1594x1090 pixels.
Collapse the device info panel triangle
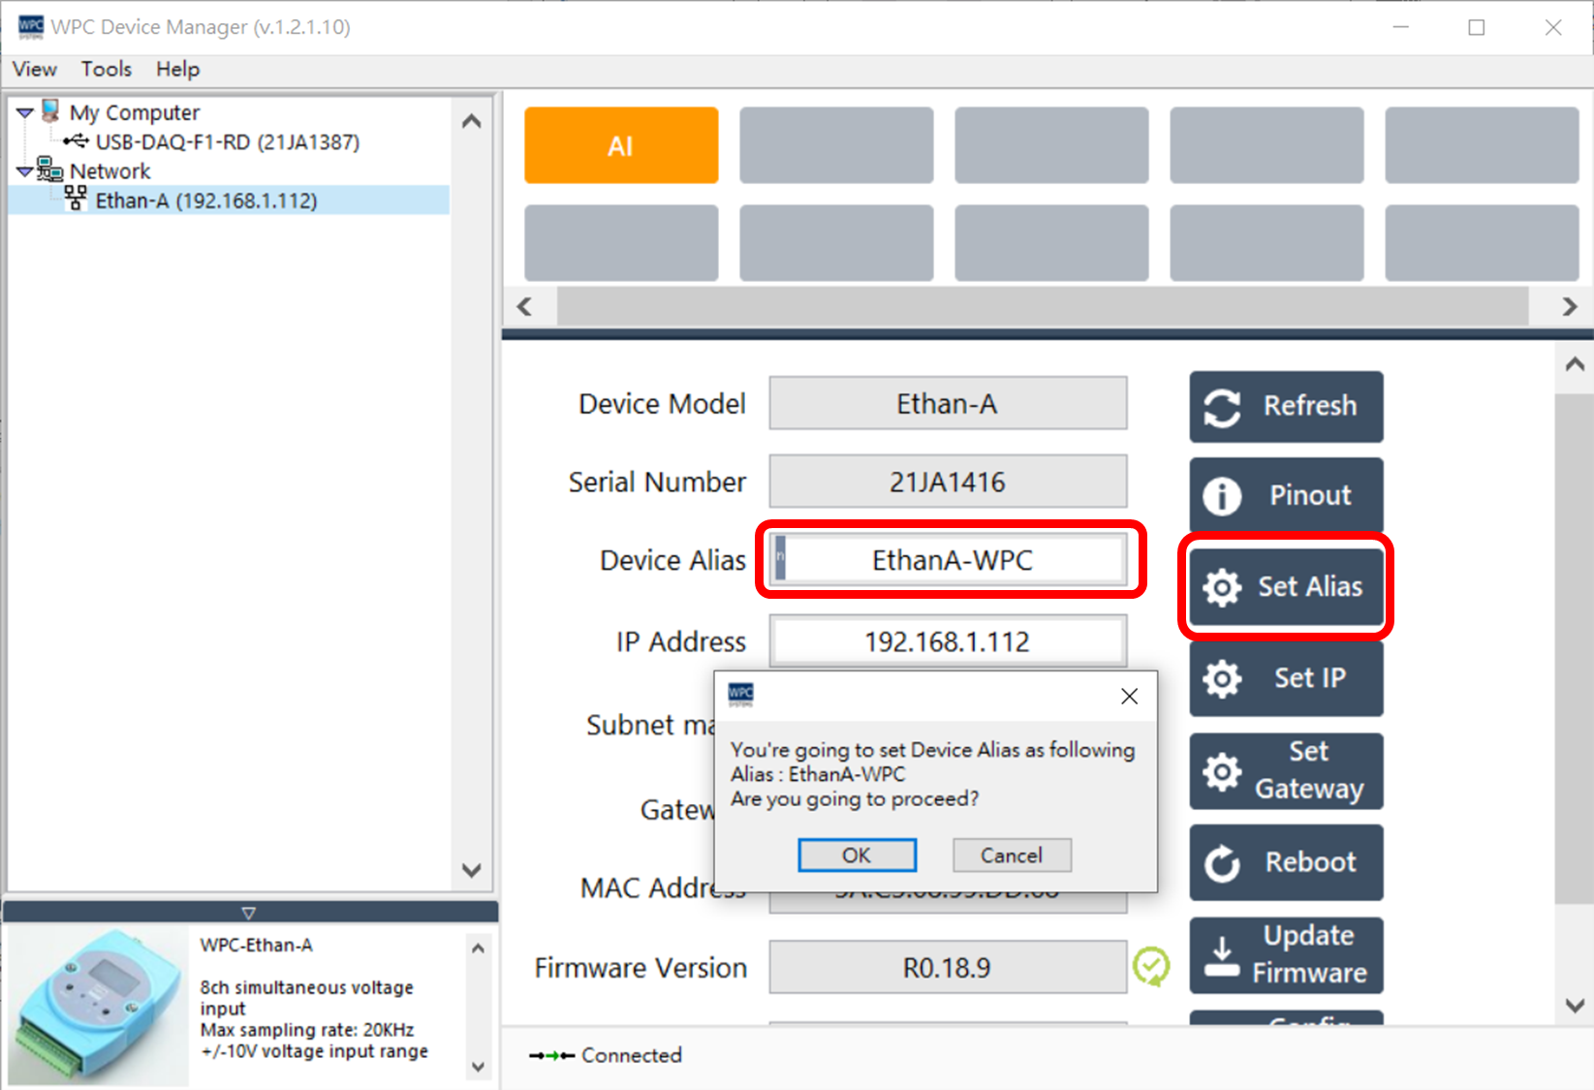(x=249, y=913)
